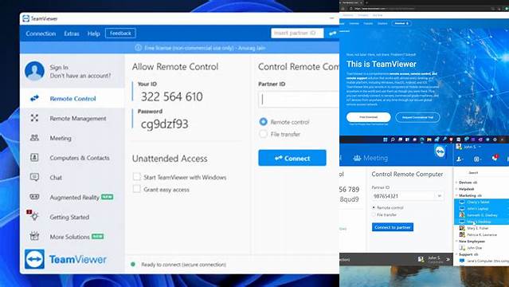Open the Chat bubble icon

34,177
